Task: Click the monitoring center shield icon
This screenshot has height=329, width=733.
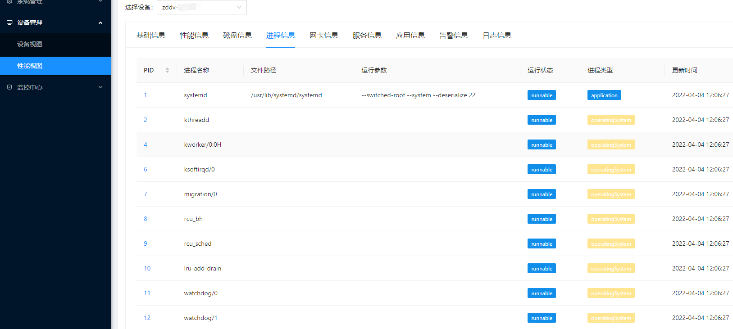Action: [x=9, y=87]
